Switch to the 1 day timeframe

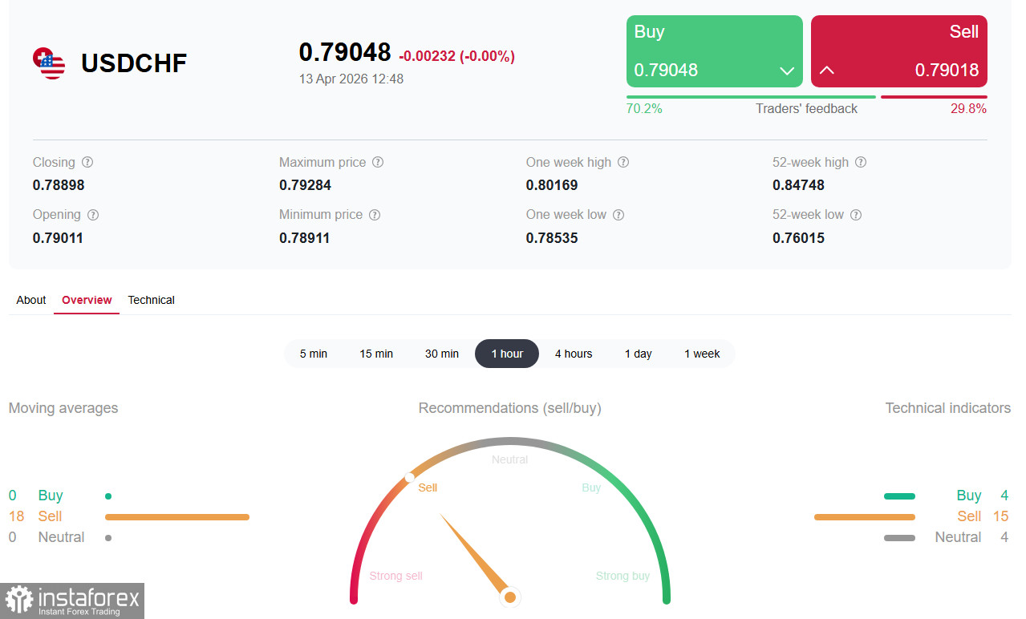coord(639,354)
